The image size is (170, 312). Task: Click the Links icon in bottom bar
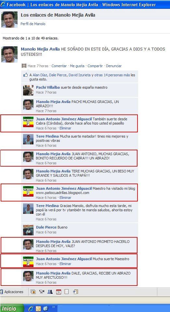click(75, 292)
